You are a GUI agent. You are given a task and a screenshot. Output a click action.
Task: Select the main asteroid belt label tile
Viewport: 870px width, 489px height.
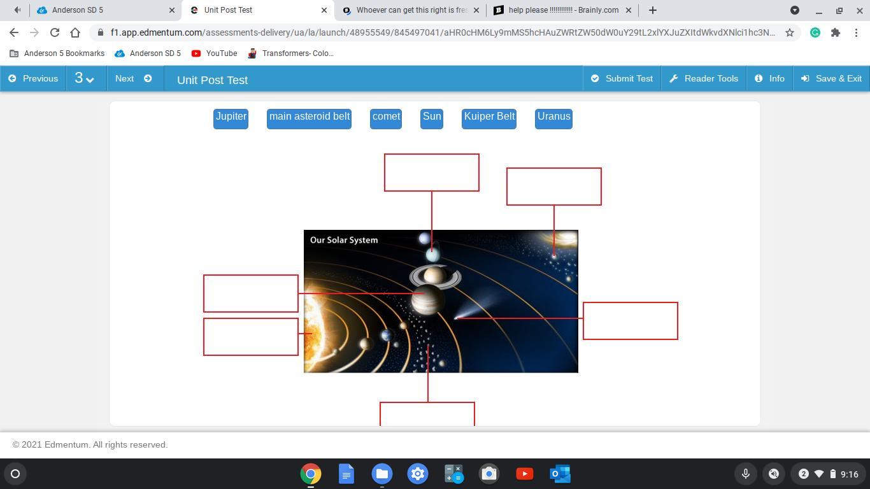tap(309, 118)
